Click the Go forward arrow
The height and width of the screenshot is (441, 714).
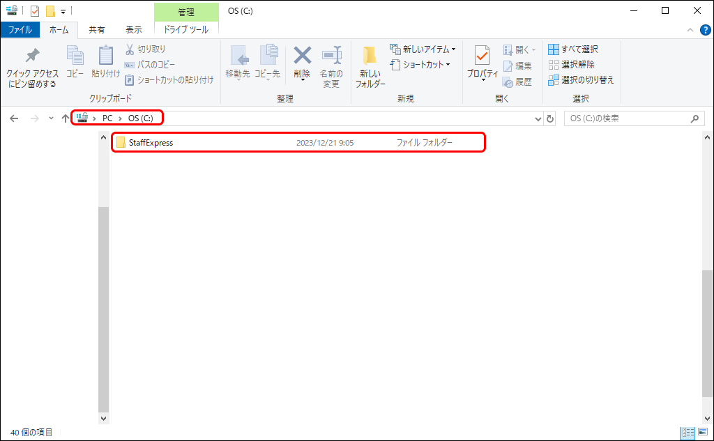pyautogui.click(x=35, y=118)
